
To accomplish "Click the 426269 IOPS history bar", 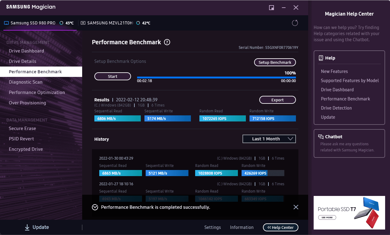I will point(263,173).
